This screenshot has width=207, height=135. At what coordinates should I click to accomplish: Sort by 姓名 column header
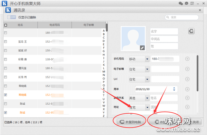20,25
